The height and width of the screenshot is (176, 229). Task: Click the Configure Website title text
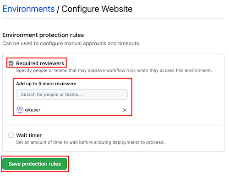click(97, 9)
